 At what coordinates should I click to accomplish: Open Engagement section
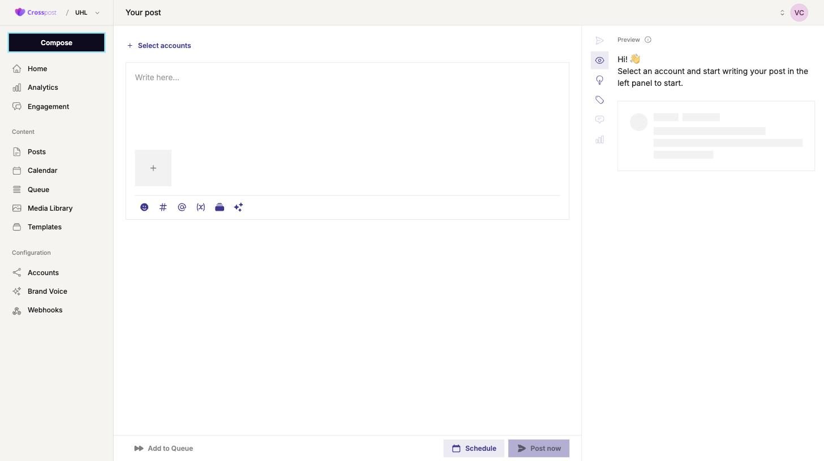[x=48, y=107]
